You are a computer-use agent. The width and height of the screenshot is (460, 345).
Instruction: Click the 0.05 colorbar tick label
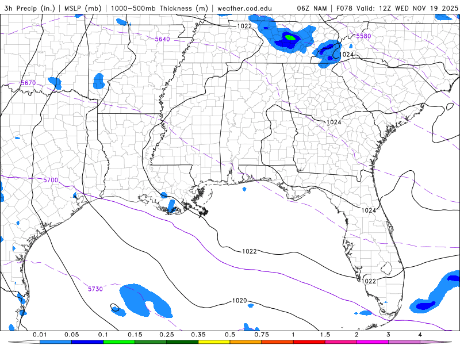[x=71, y=335]
